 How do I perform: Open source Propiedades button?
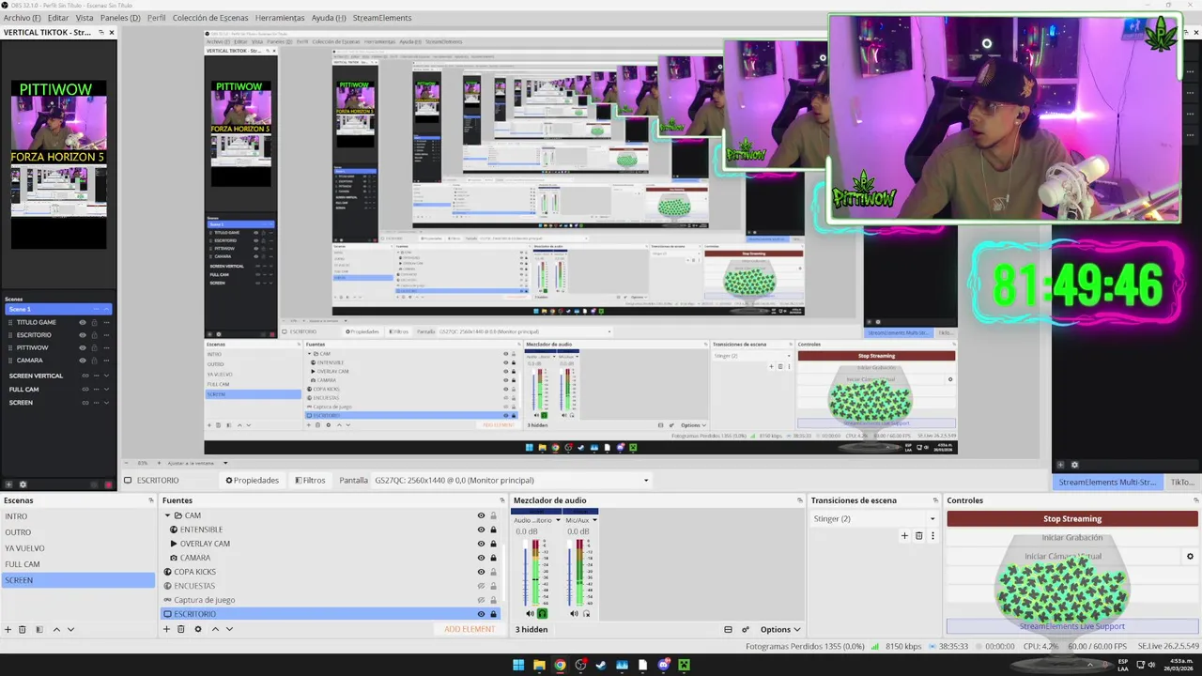(252, 481)
